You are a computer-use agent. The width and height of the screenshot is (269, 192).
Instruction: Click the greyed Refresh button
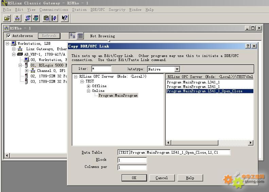coord(49,36)
